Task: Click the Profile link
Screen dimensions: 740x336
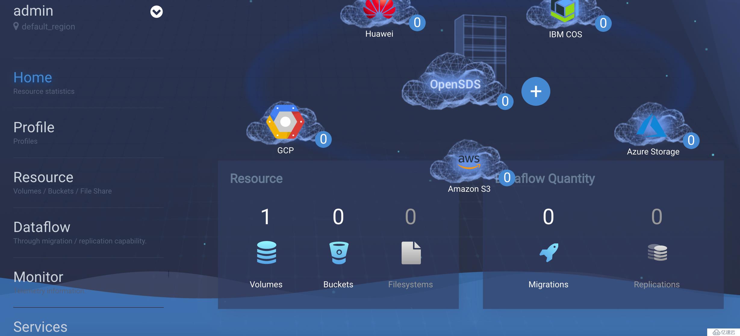Action: tap(33, 127)
